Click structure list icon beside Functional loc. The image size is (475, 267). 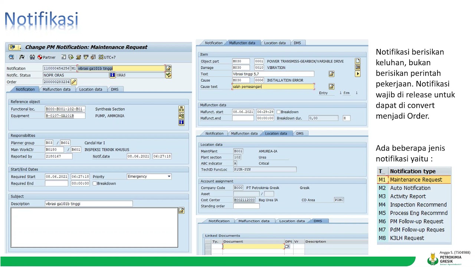pos(181,109)
